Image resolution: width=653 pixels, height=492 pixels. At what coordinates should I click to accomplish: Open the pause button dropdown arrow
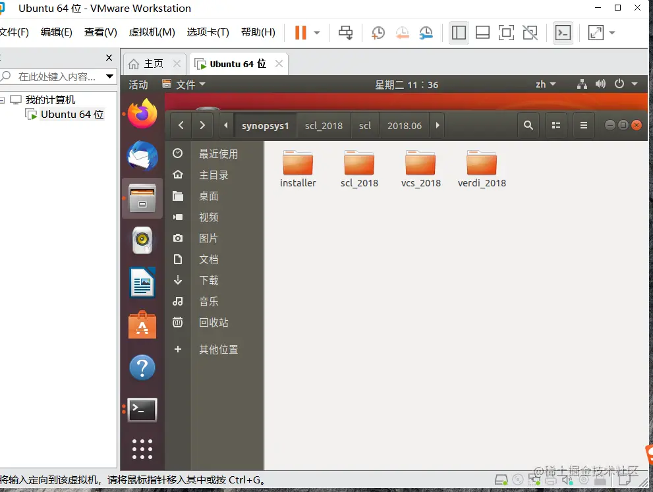coord(317,32)
